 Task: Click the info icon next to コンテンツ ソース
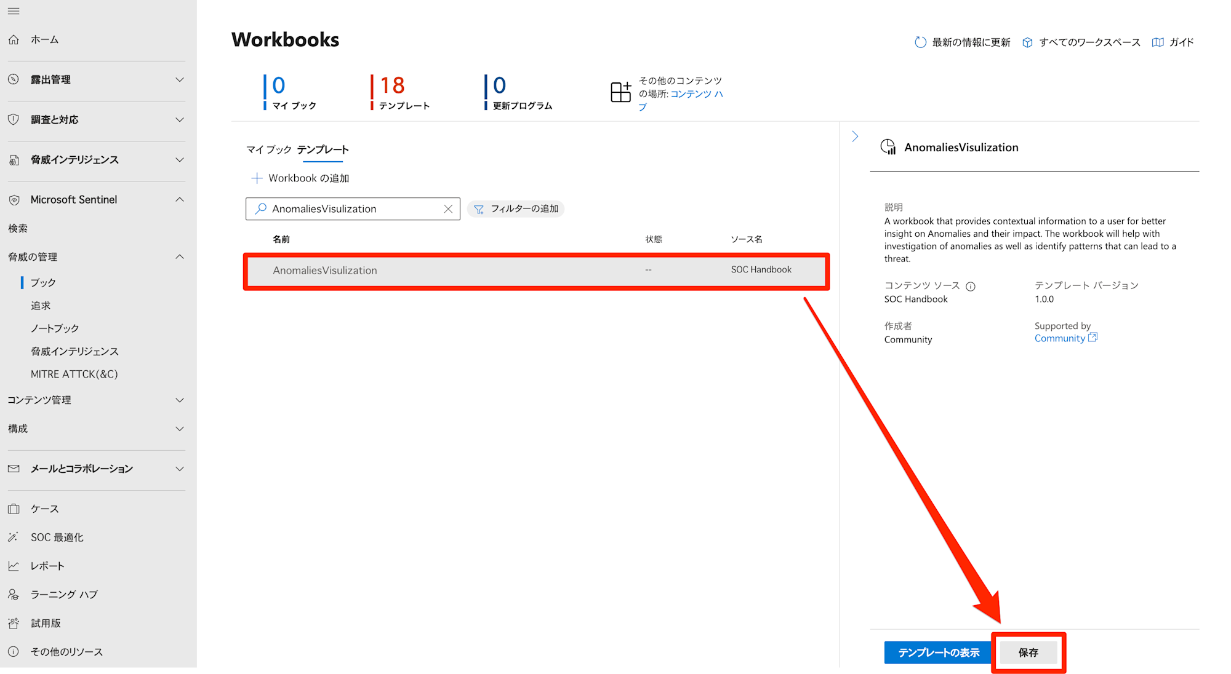pos(971,286)
